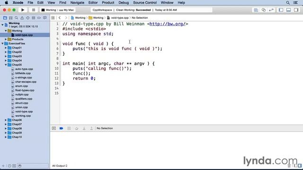Filter by source-controlled files icon

coord(14,166)
